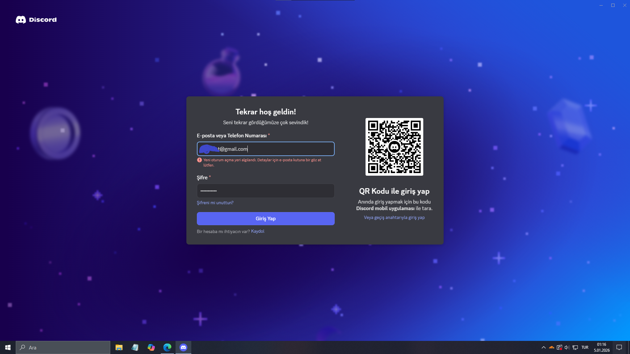Click the QR code login image

click(394, 147)
